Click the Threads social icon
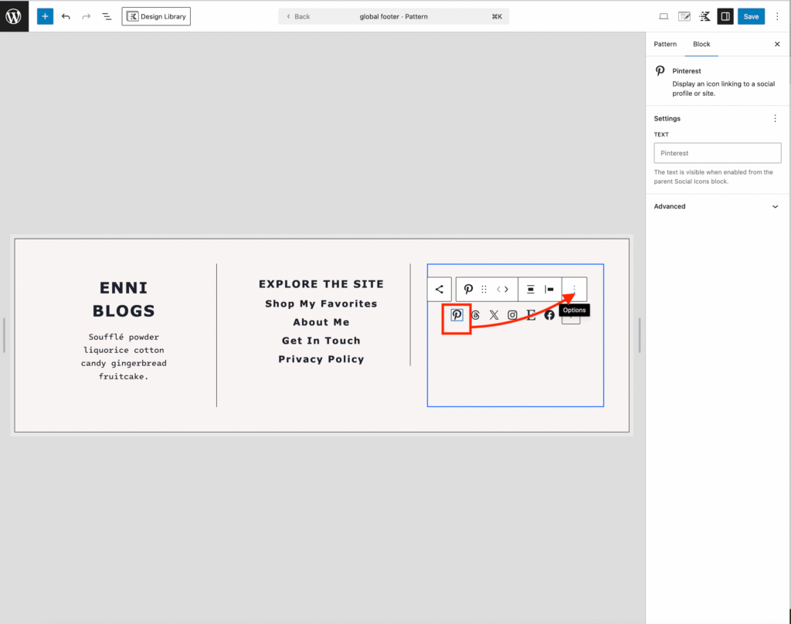This screenshot has height=624, width=791. tap(475, 315)
